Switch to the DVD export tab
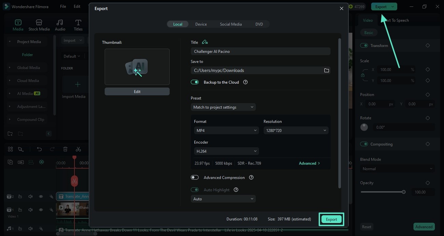 click(x=259, y=24)
